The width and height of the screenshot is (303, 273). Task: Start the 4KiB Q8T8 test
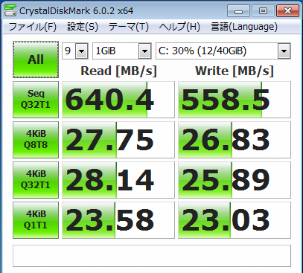pos(36,140)
